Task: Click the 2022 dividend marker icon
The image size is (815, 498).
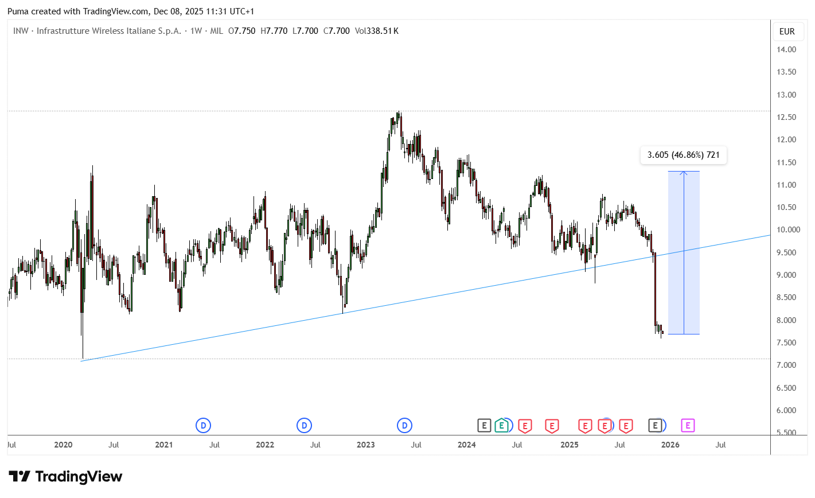Action: [304, 426]
